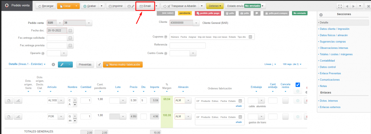Click the 'pedido pdte pago' status badge
Screen dimensions: 371x134
(x=208, y=13)
